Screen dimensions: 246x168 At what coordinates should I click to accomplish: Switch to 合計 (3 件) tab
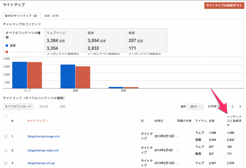pyautogui.click(x=52, y=16)
